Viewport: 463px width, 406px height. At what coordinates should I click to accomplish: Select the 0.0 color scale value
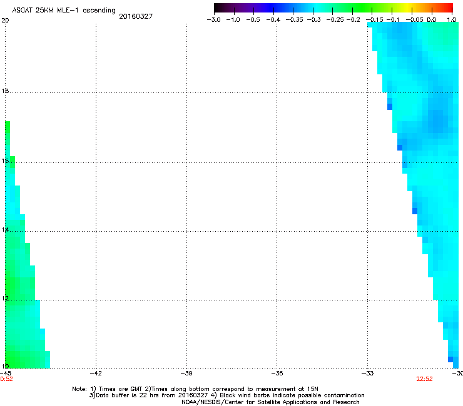(x=432, y=20)
